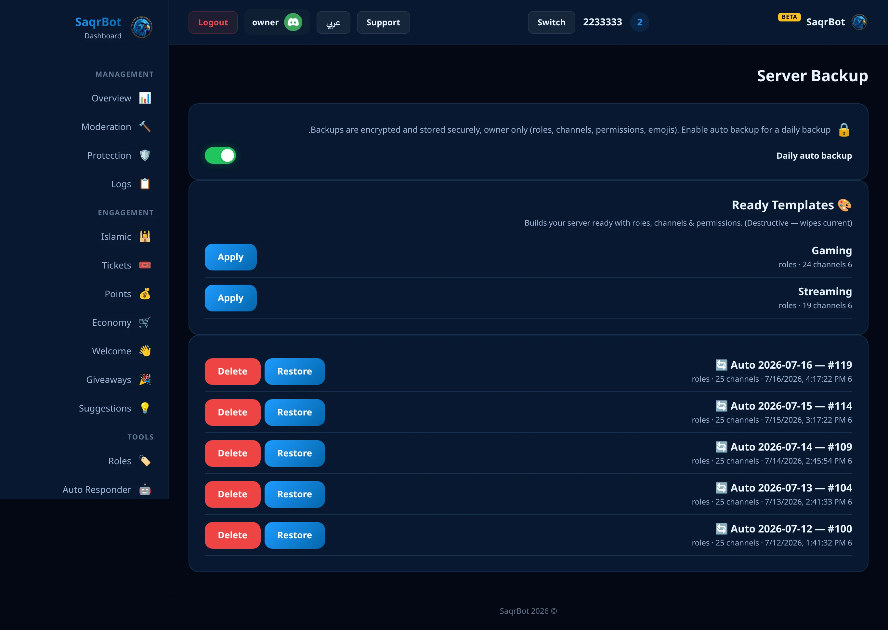The image size is (888, 630).
Task: Click the Giveaways party popper icon
Action: tap(145, 380)
